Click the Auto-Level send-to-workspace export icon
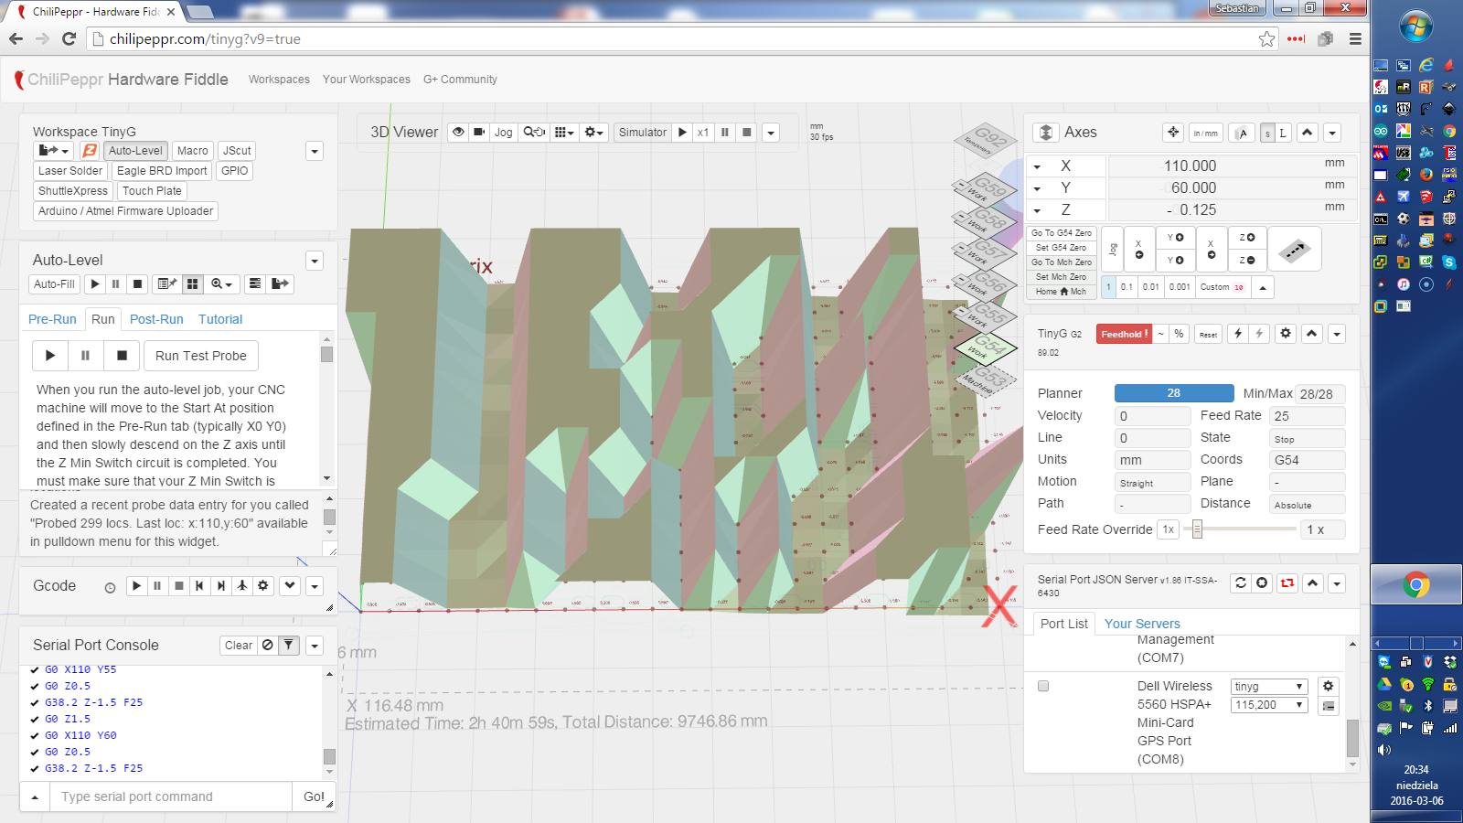1463x823 pixels. pos(281,284)
